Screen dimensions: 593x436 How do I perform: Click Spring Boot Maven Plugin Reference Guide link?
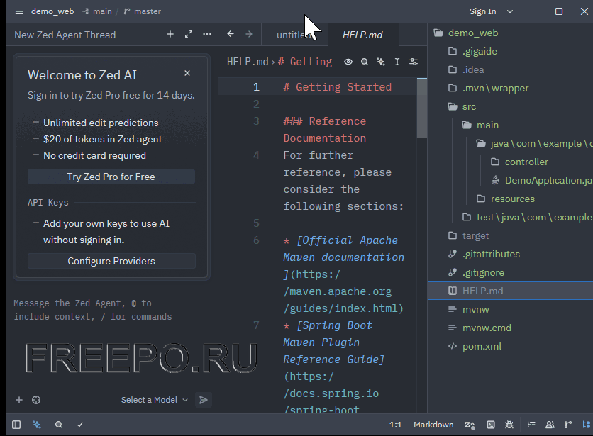pos(334,342)
